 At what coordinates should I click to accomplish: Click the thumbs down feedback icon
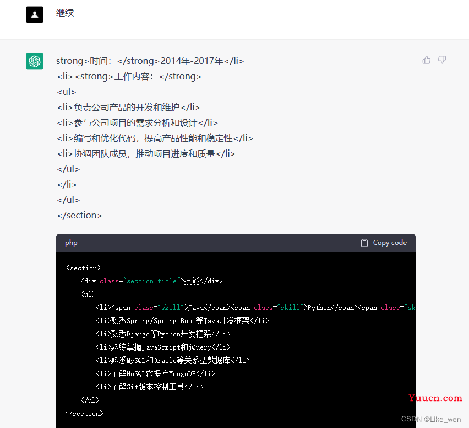(x=442, y=60)
